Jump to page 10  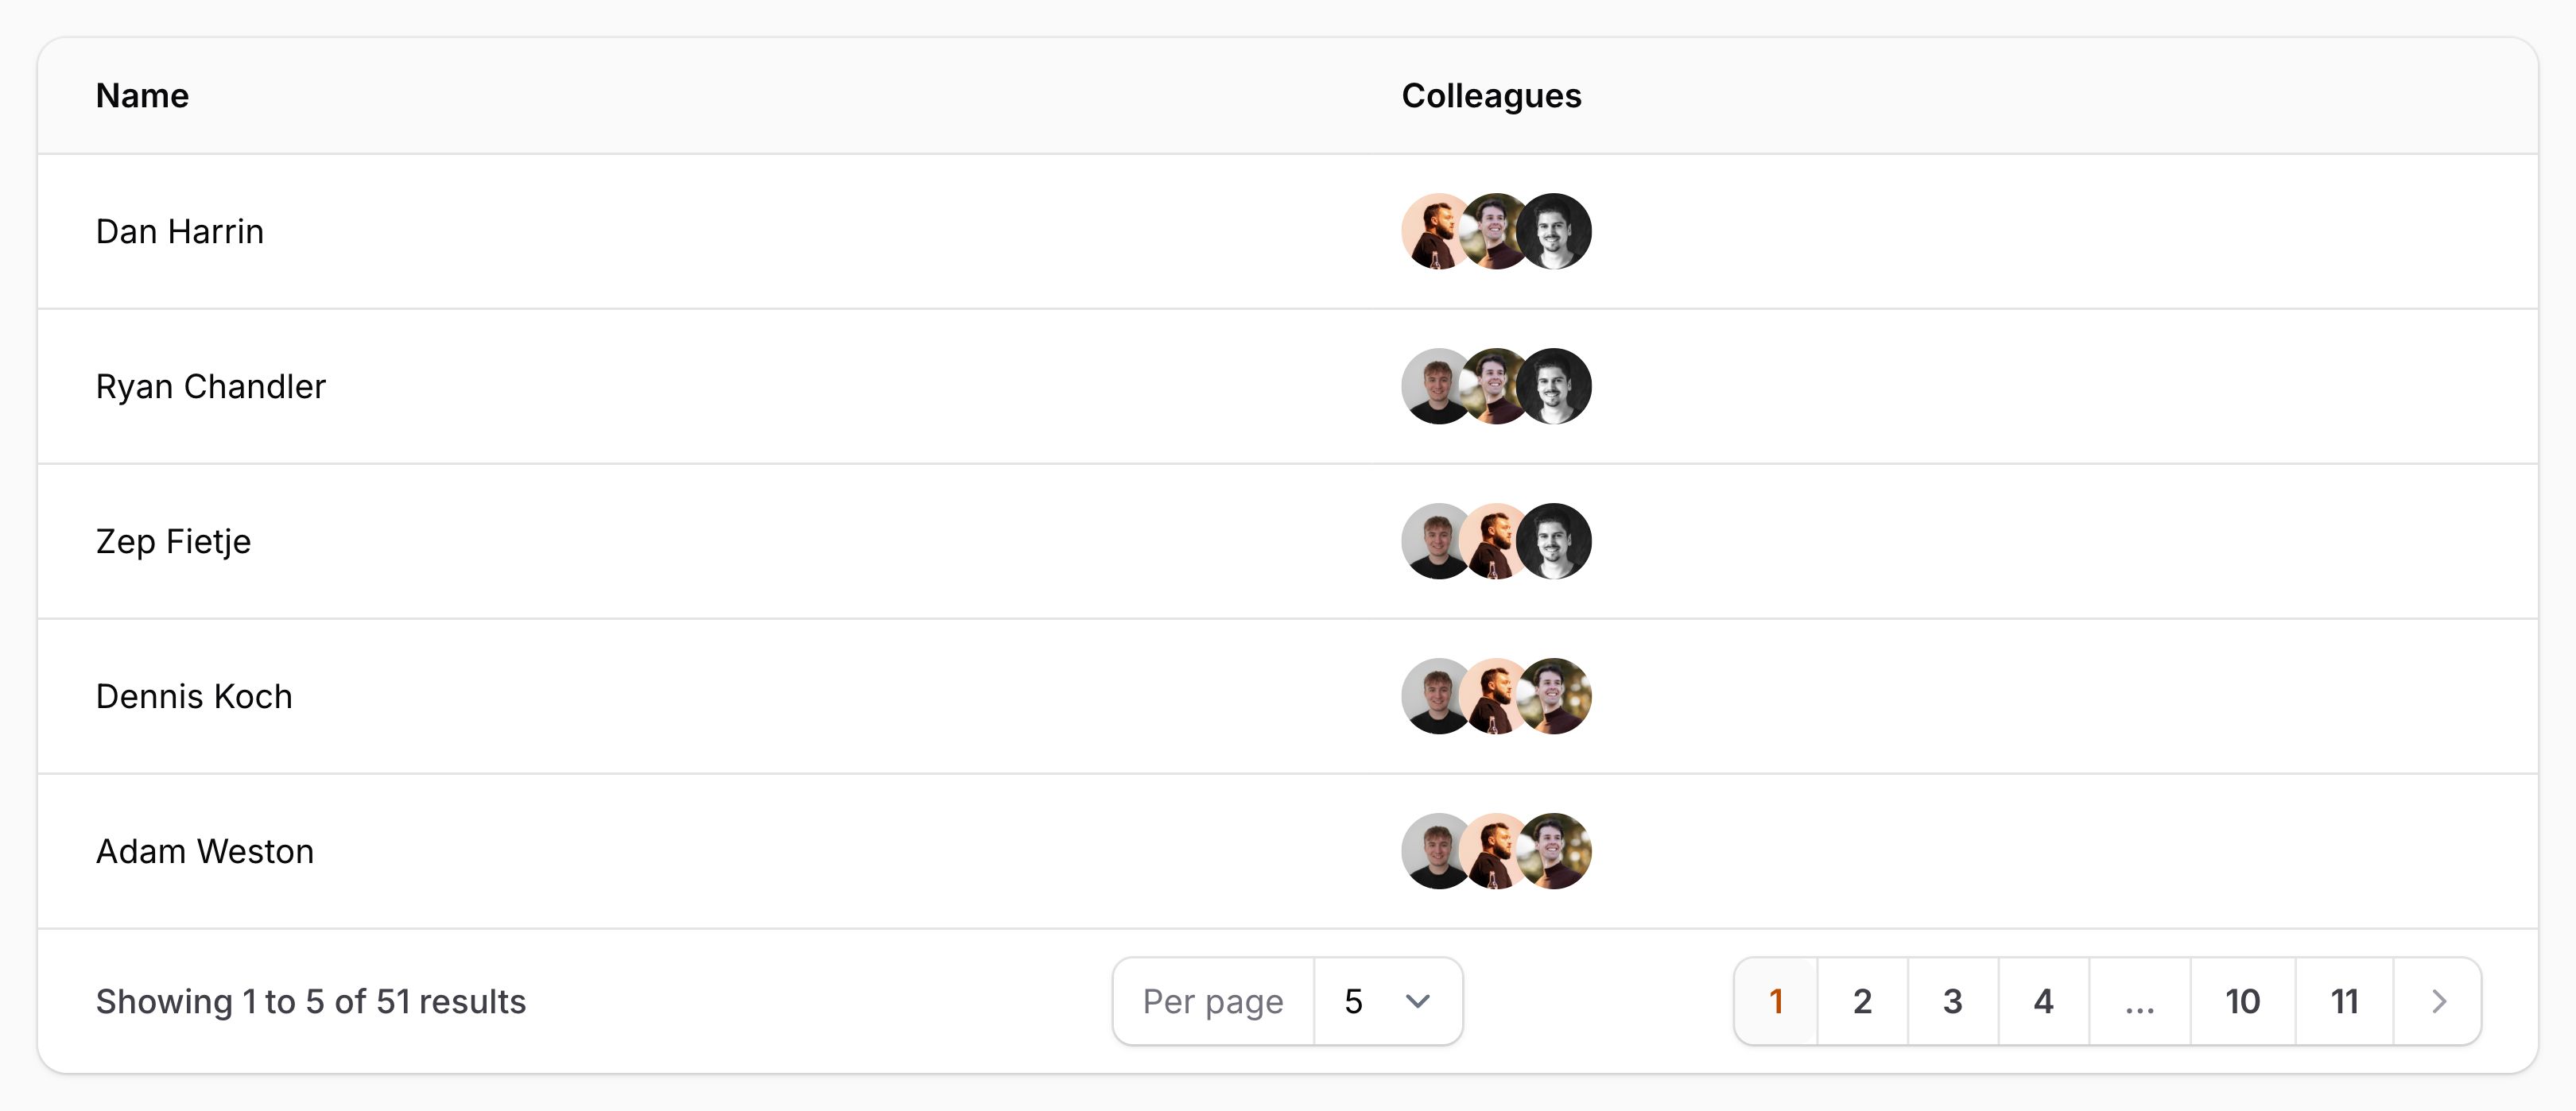tap(2242, 1001)
